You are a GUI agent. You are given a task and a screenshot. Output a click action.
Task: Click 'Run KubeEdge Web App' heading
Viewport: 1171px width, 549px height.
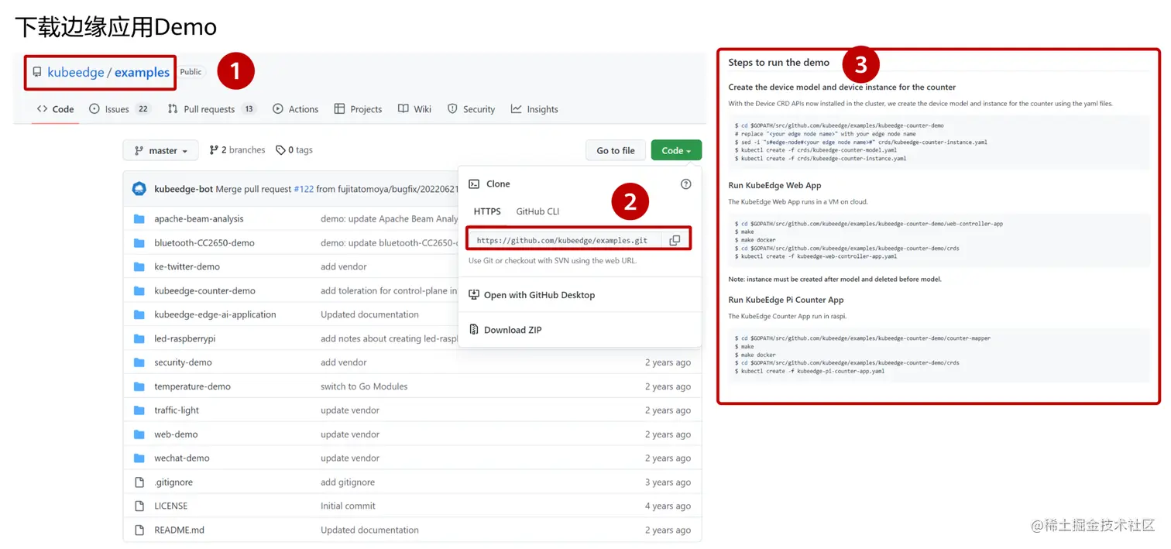pyautogui.click(x=774, y=186)
